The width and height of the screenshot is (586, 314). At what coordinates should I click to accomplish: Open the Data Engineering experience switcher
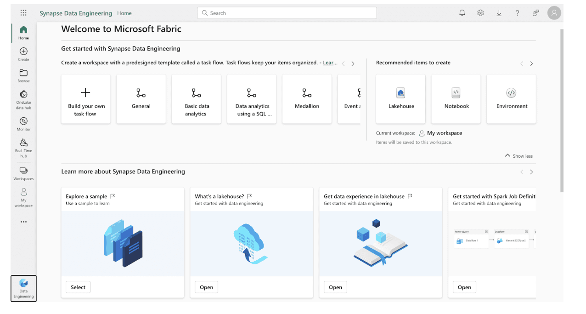coord(23,288)
